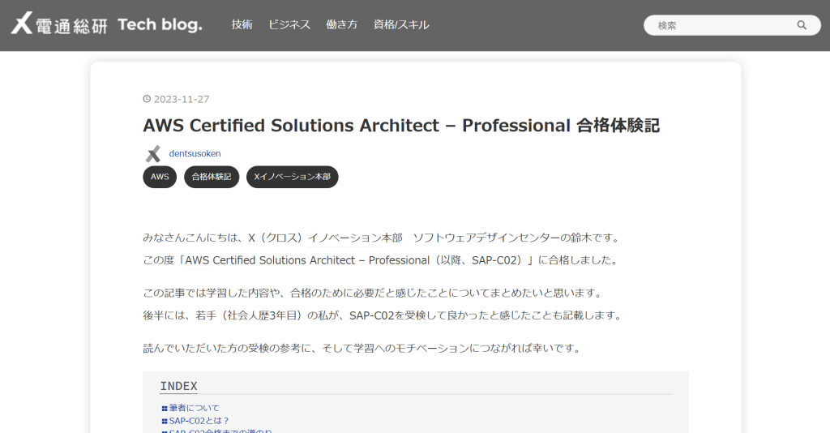Click the INDEX heading
830x433 pixels.
(179, 386)
